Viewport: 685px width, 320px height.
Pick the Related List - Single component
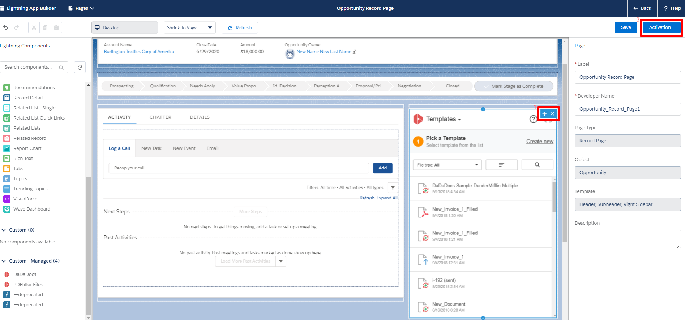point(34,108)
